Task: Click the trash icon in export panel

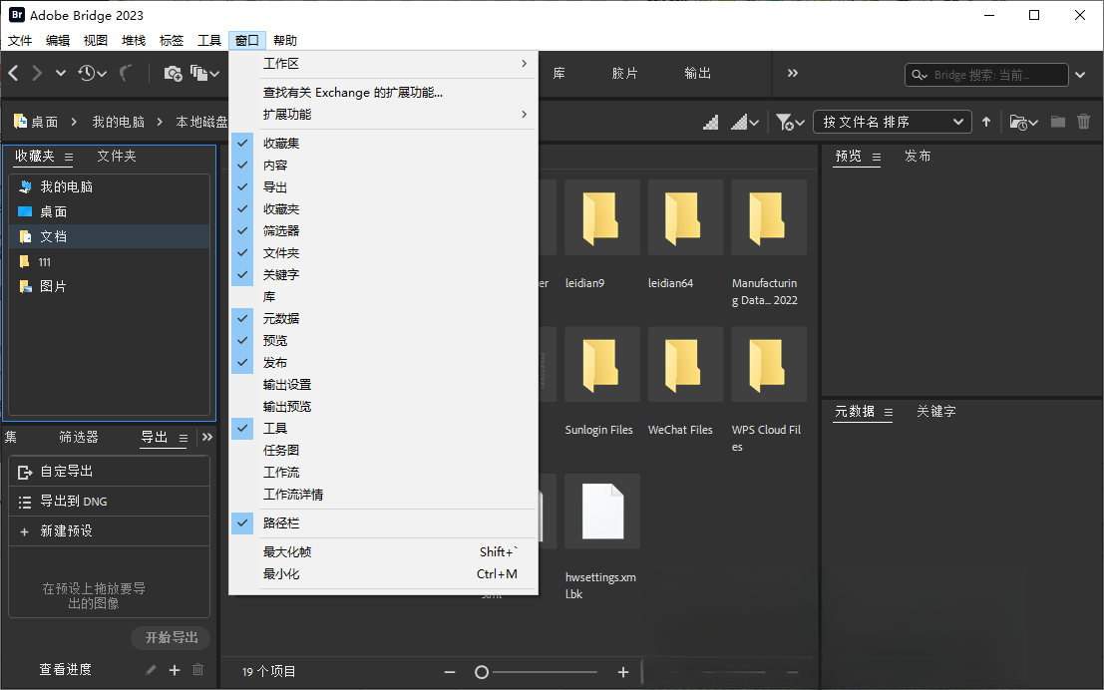Action: point(198,670)
